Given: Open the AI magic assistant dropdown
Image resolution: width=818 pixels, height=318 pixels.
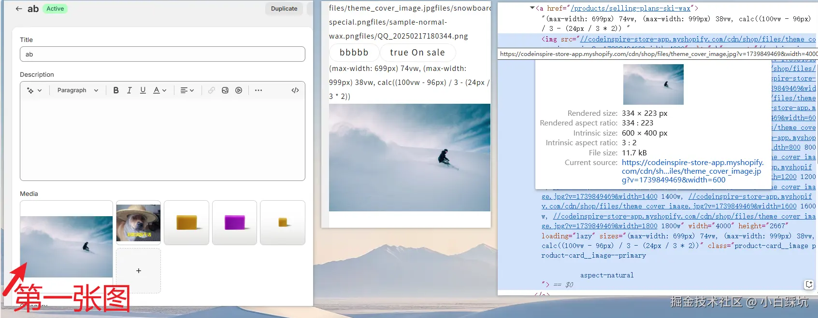Looking at the screenshot, I should 34,90.
